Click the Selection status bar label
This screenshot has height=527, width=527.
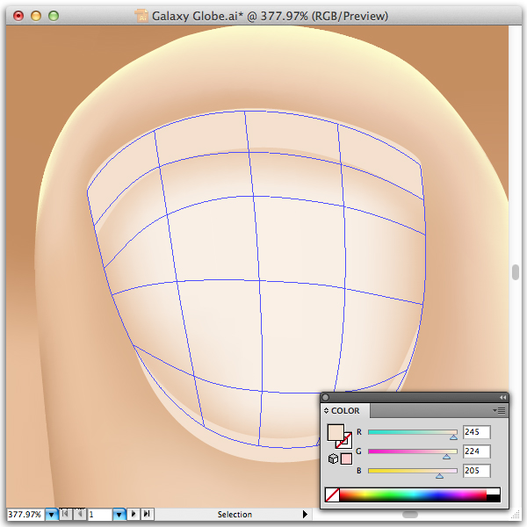pos(235,514)
